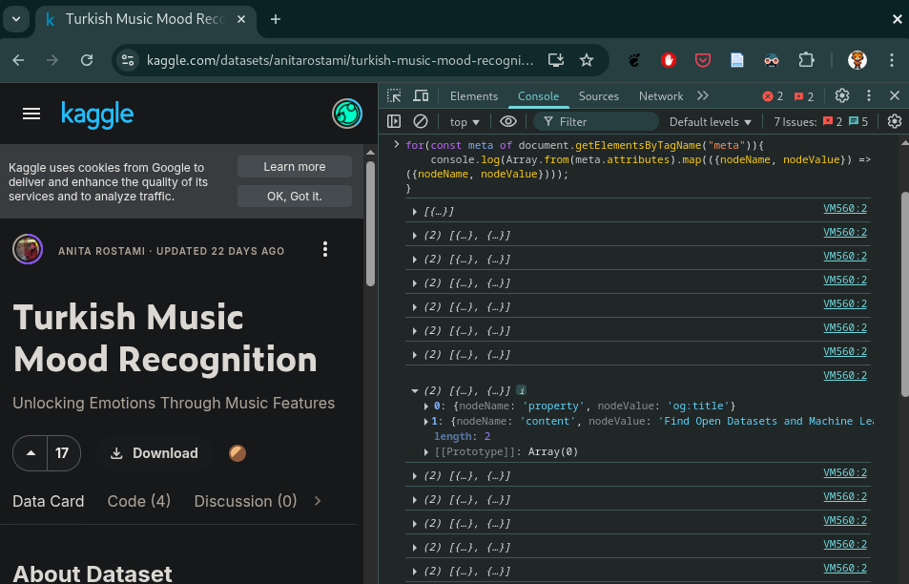
Task: Open the Default levels dropdown
Action: (x=711, y=122)
